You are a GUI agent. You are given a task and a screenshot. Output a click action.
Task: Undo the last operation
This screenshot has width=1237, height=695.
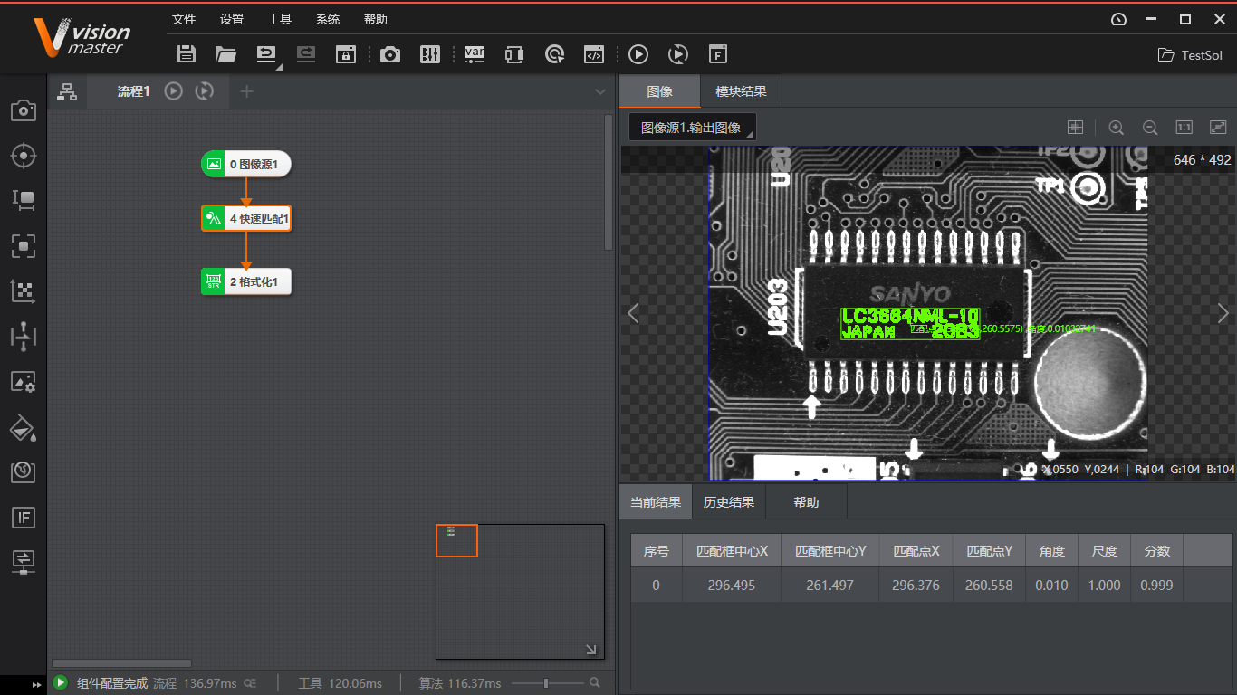265,54
